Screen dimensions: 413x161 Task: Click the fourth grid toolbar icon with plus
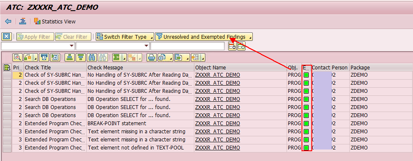56,57
